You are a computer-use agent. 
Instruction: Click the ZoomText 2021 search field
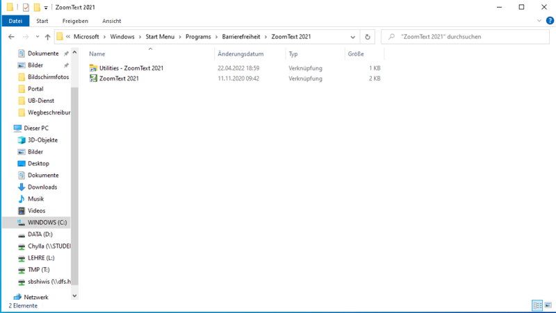pyautogui.click(x=465, y=37)
